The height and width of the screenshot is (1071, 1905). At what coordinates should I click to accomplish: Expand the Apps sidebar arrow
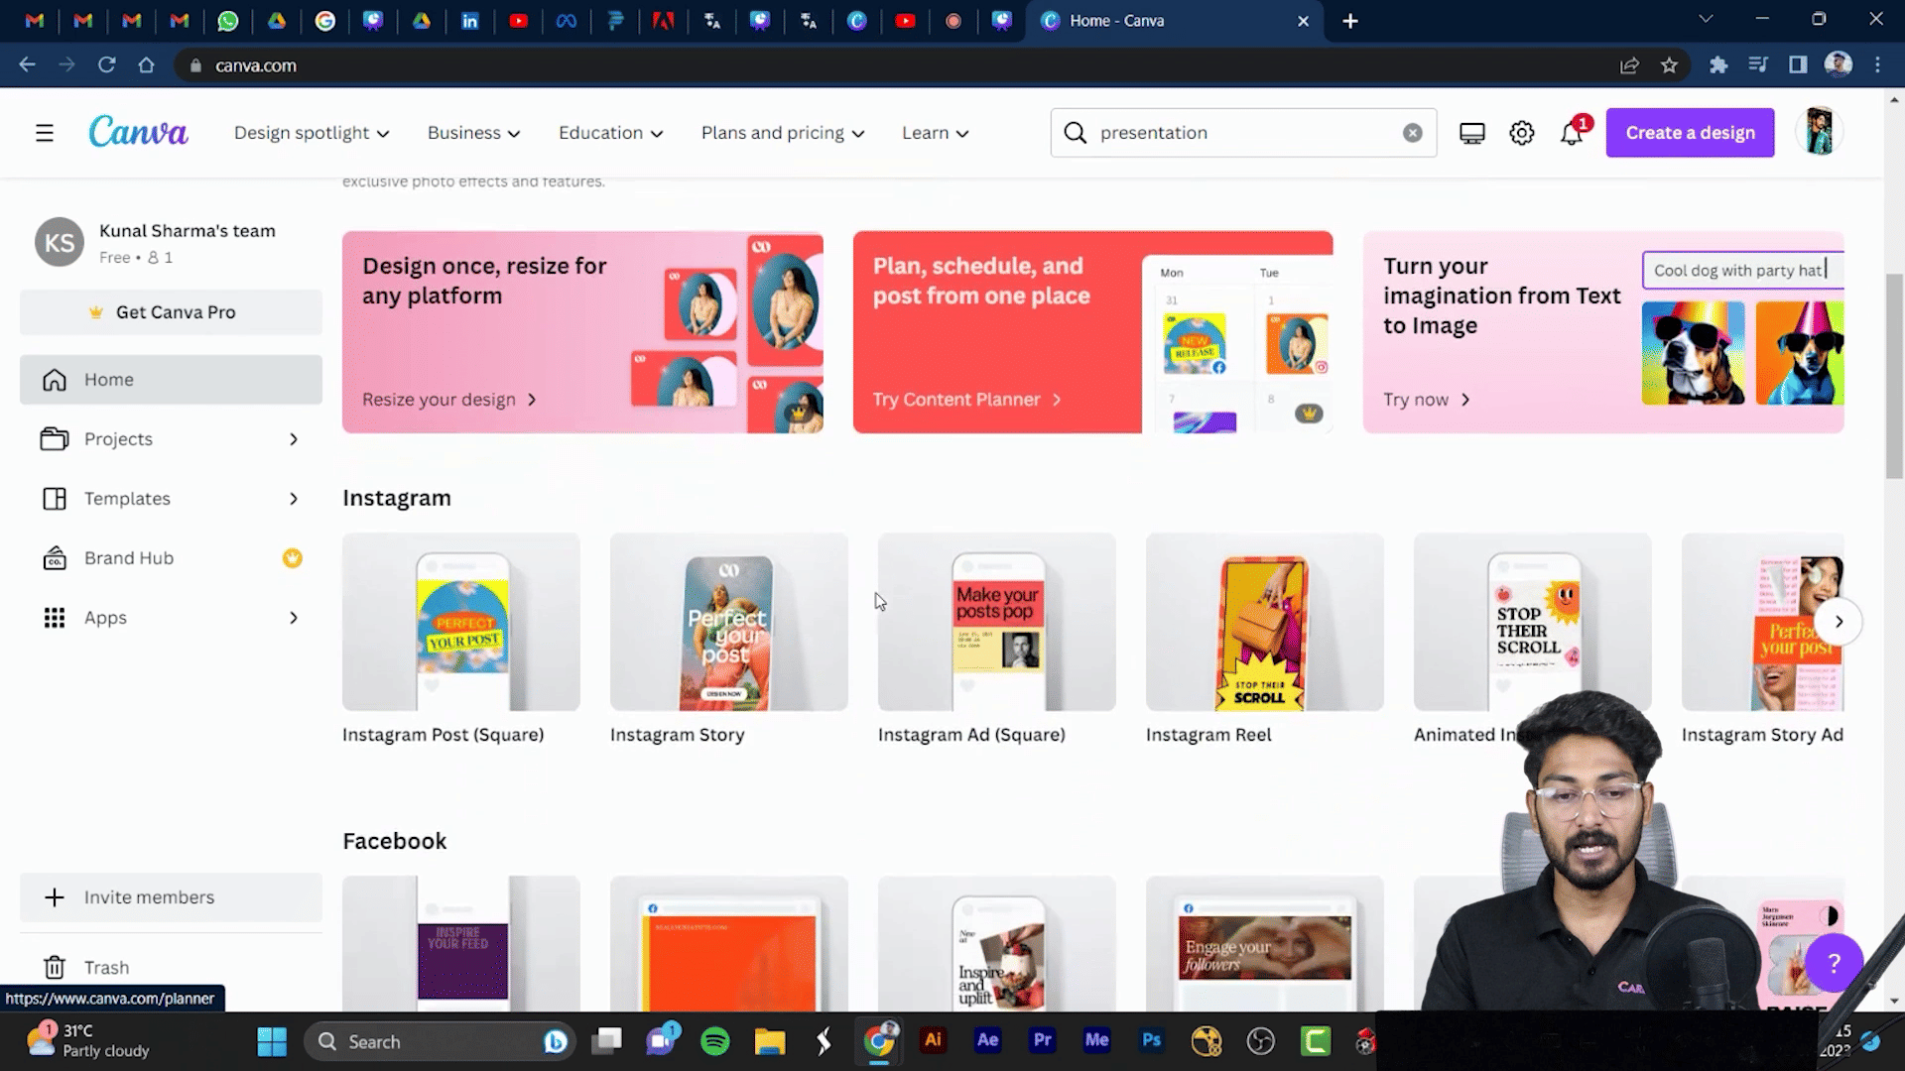(294, 618)
